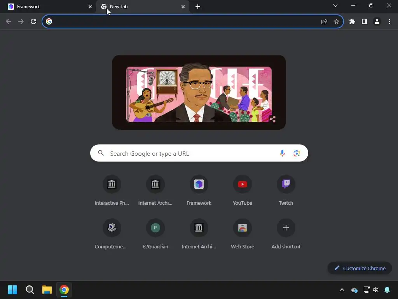Image resolution: width=398 pixels, height=299 pixels.
Task: Open a new tab with plus button
Action: tap(198, 7)
